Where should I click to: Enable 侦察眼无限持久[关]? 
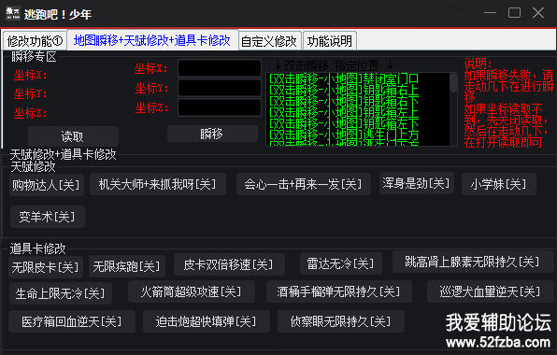341,321
